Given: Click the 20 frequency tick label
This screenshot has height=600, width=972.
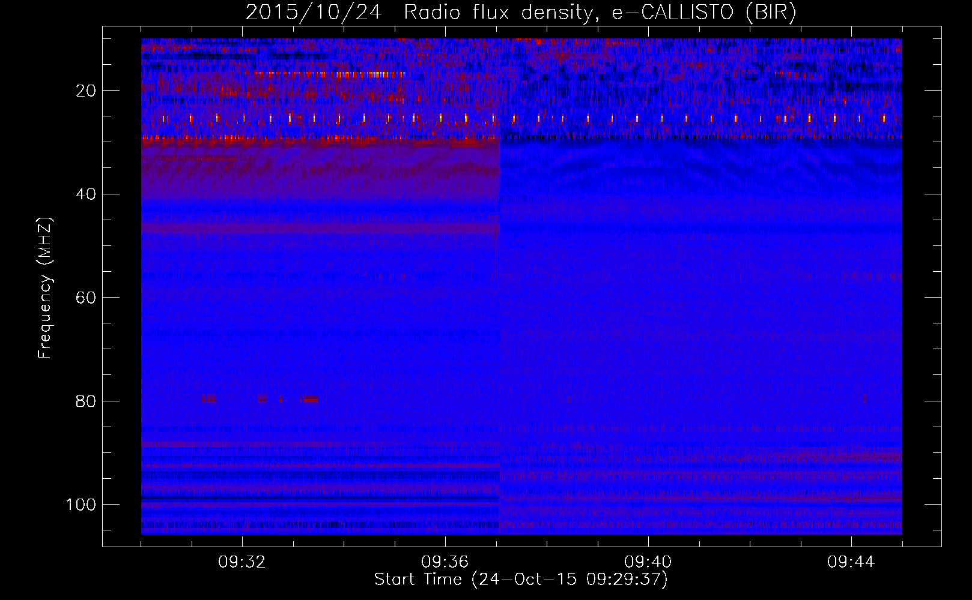Looking at the screenshot, I should 86,91.
